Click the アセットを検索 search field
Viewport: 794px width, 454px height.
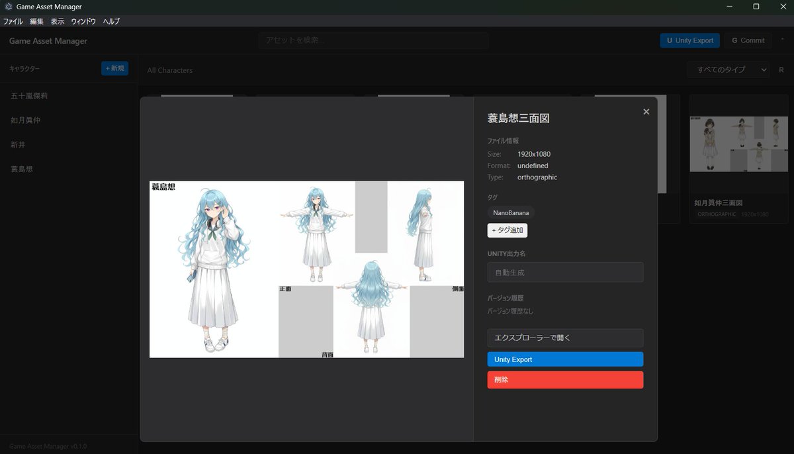[373, 40]
